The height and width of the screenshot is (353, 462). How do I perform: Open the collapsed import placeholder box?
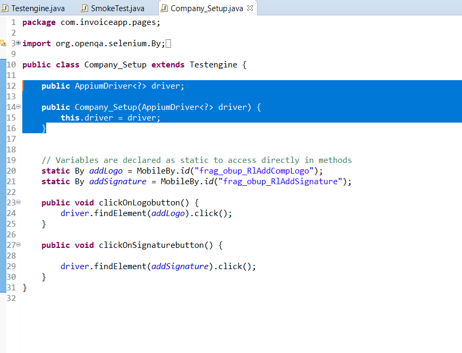click(x=168, y=44)
